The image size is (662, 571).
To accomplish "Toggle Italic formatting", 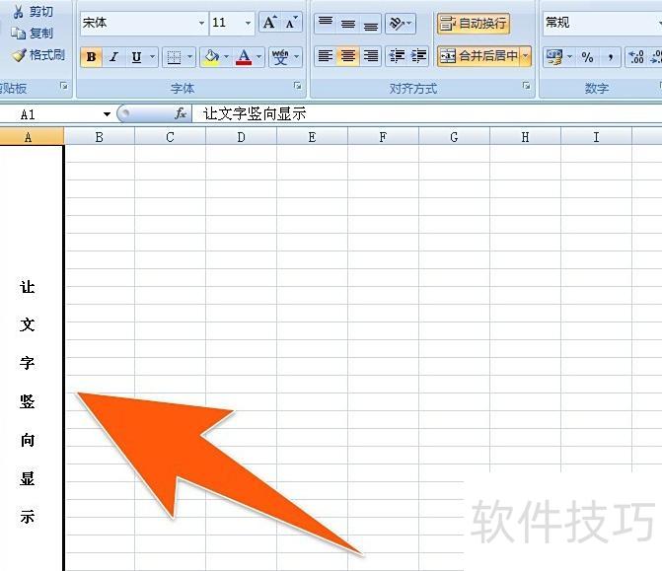I will pos(113,57).
